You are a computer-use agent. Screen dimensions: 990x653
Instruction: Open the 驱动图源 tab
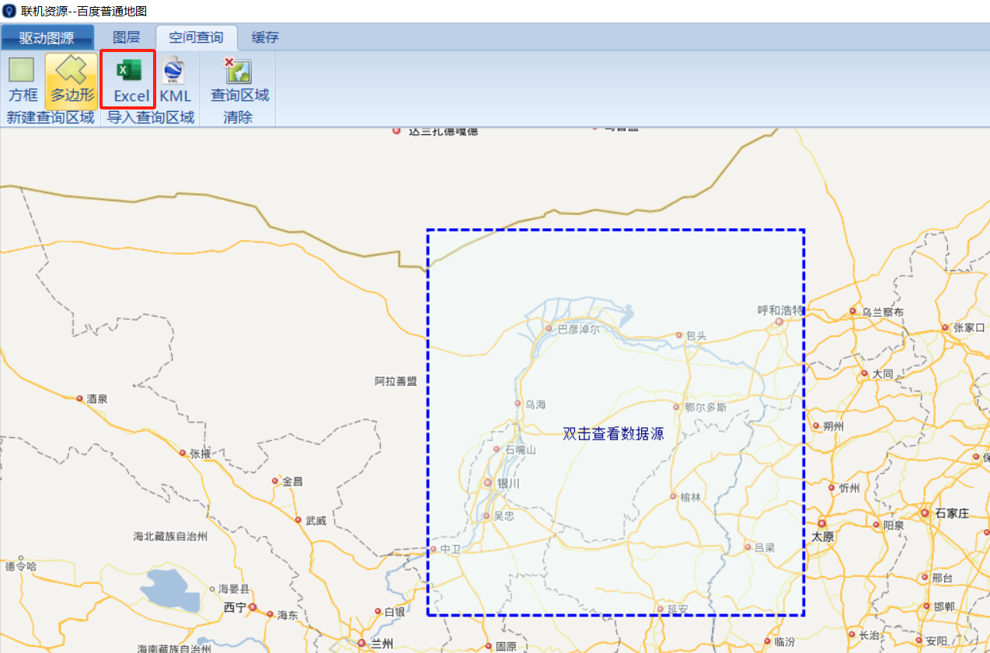coord(47,37)
